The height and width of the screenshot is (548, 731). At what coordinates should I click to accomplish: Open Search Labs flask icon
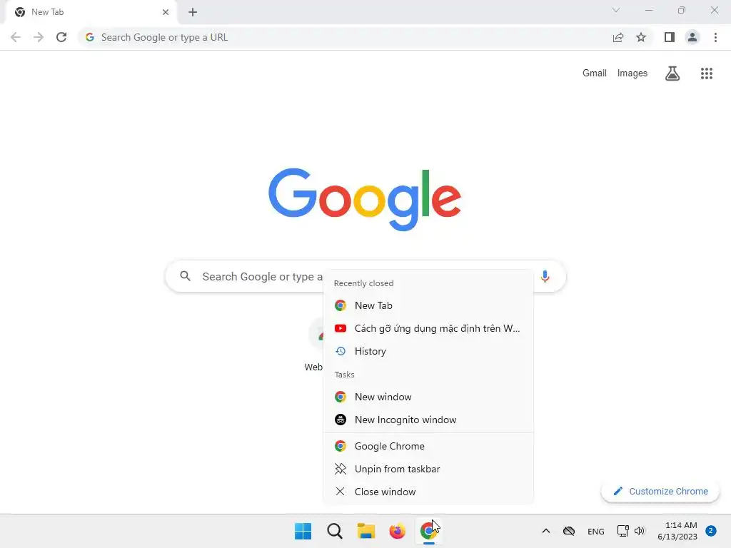tap(672, 73)
